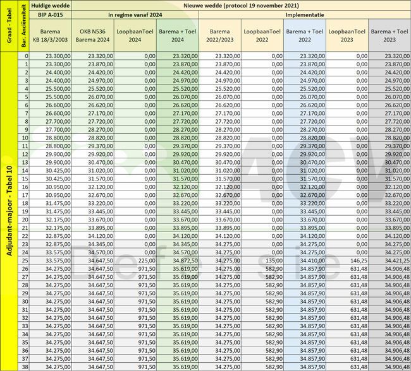Select the 225,00 LoopbaanToel 2024 cell
The height and width of the screenshot is (371, 411).
point(135,261)
